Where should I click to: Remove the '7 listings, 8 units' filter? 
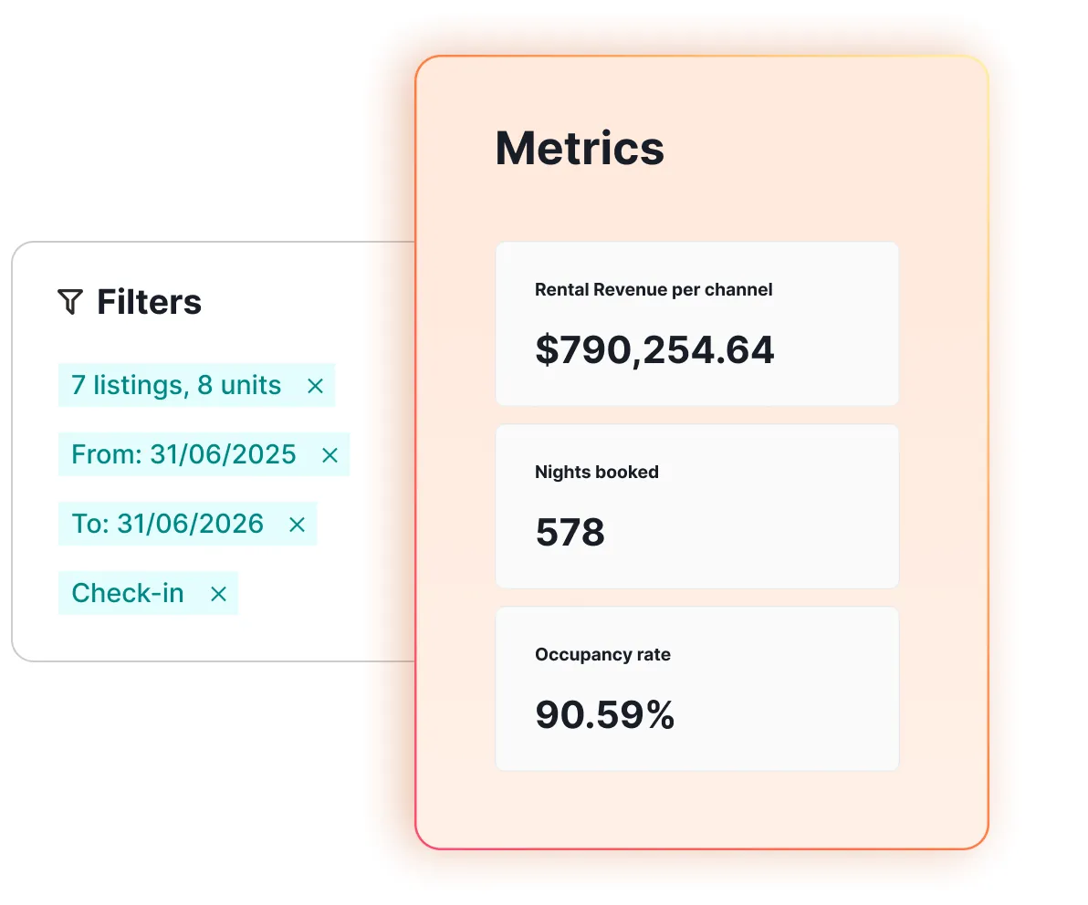click(315, 386)
